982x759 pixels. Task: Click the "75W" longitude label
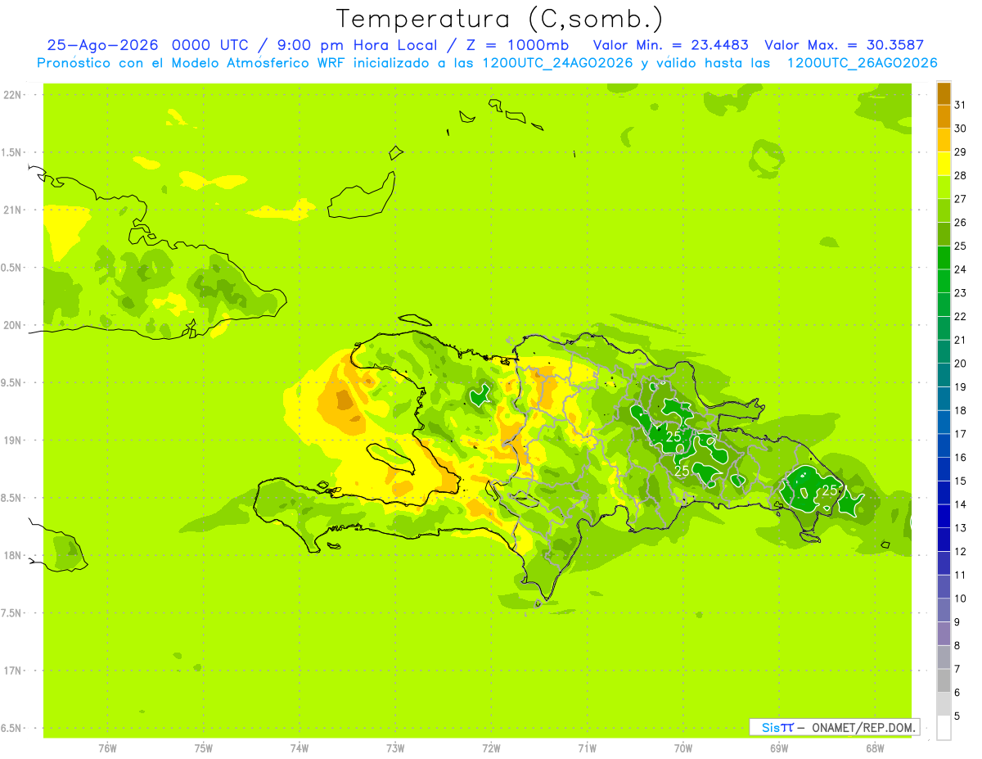(x=204, y=748)
